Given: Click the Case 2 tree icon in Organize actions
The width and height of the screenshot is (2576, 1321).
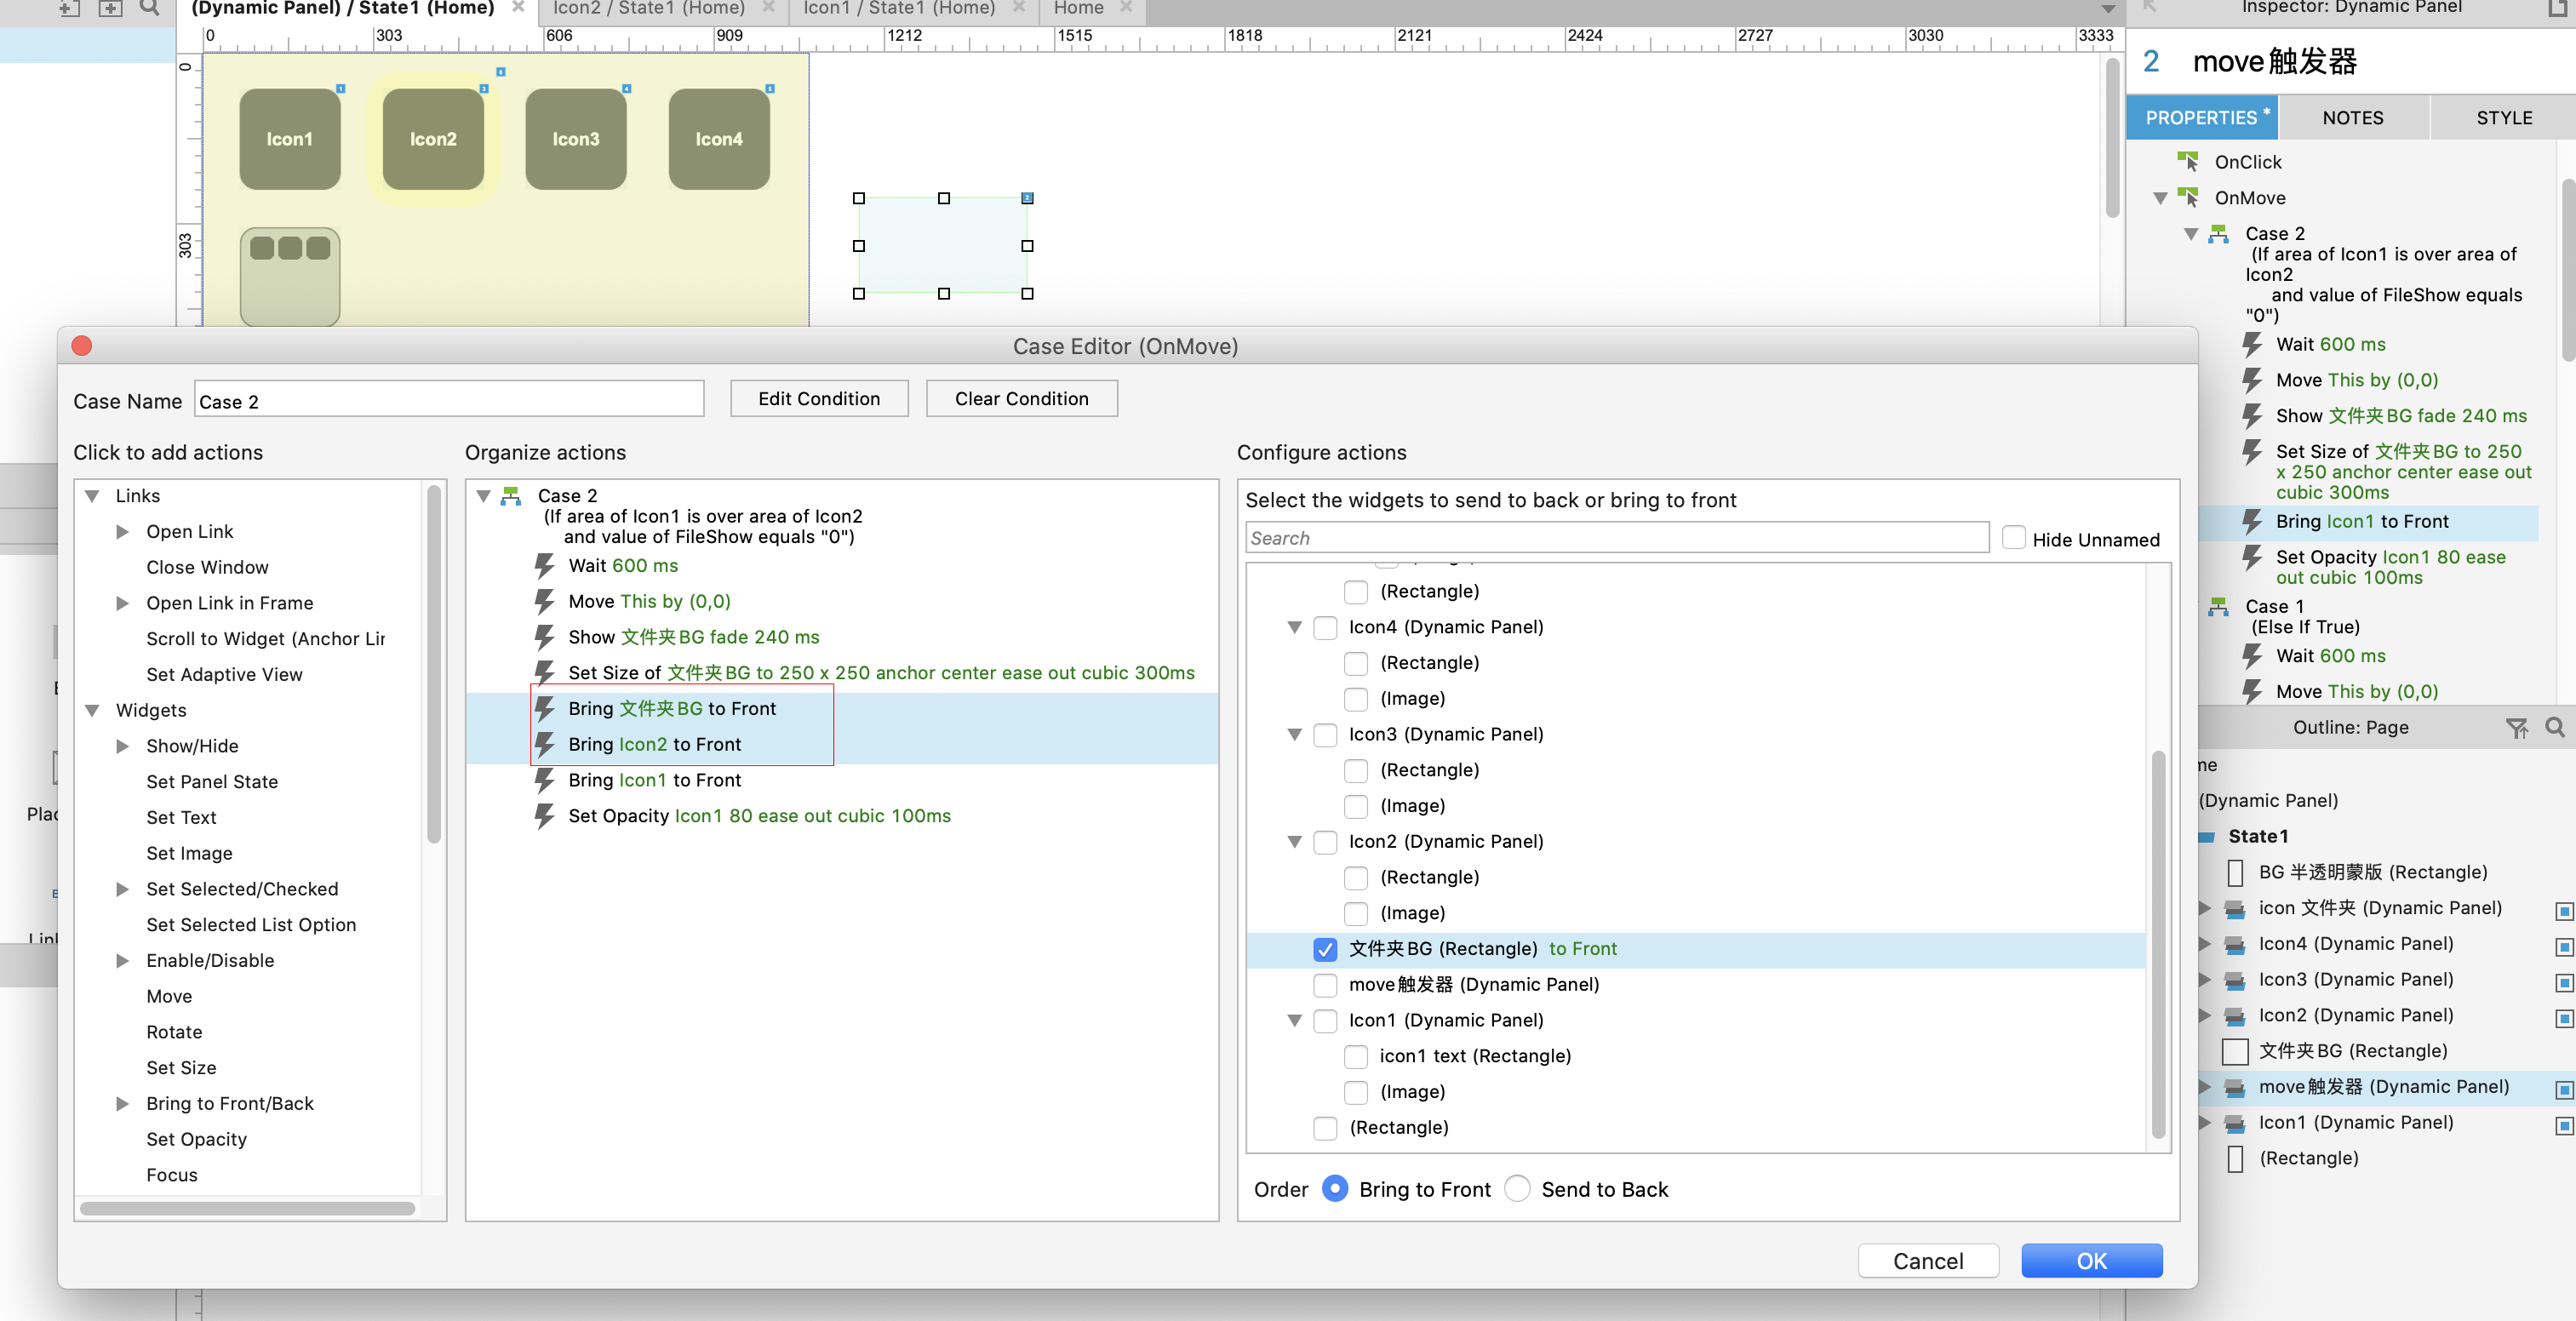Looking at the screenshot, I should (x=512, y=496).
